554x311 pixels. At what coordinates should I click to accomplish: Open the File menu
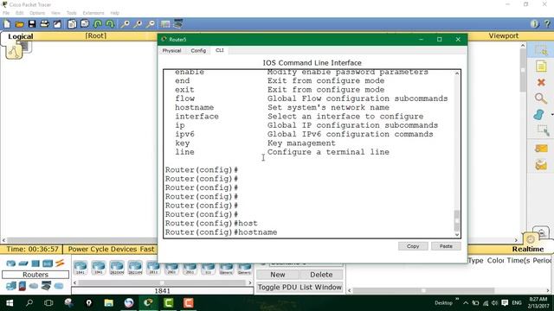pyautogui.click(x=6, y=13)
